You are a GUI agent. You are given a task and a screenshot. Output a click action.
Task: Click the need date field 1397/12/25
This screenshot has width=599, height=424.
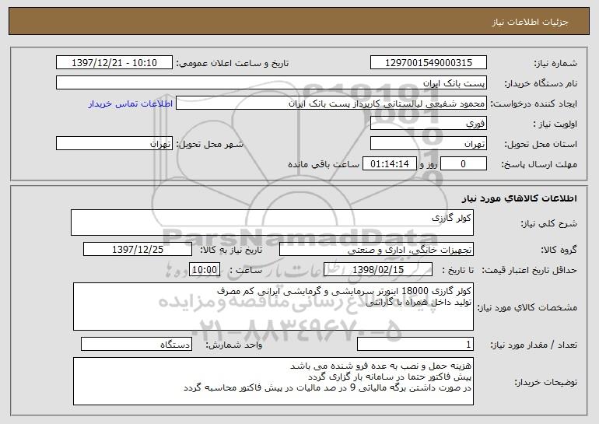click(x=138, y=250)
